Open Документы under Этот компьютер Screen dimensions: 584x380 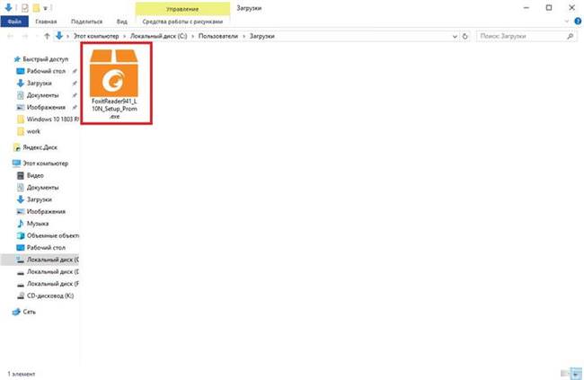pos(42,188)
